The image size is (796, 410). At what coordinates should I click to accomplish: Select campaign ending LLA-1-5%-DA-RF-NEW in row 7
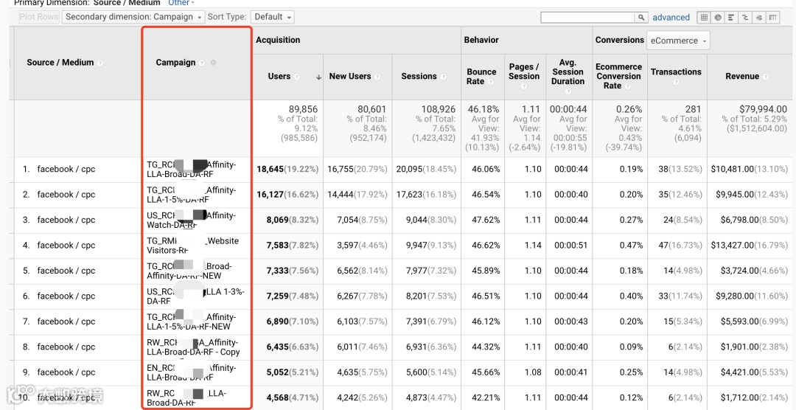[191, 322]
